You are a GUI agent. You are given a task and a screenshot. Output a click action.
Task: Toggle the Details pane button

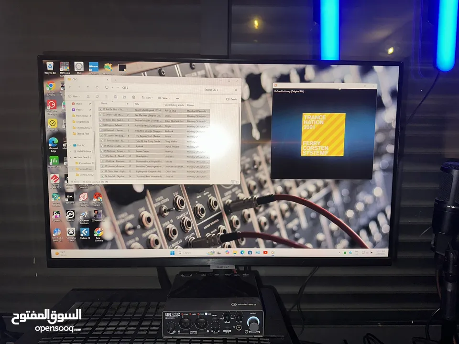(232, 99)
